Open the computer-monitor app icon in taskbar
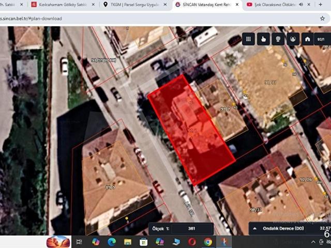 176,242
